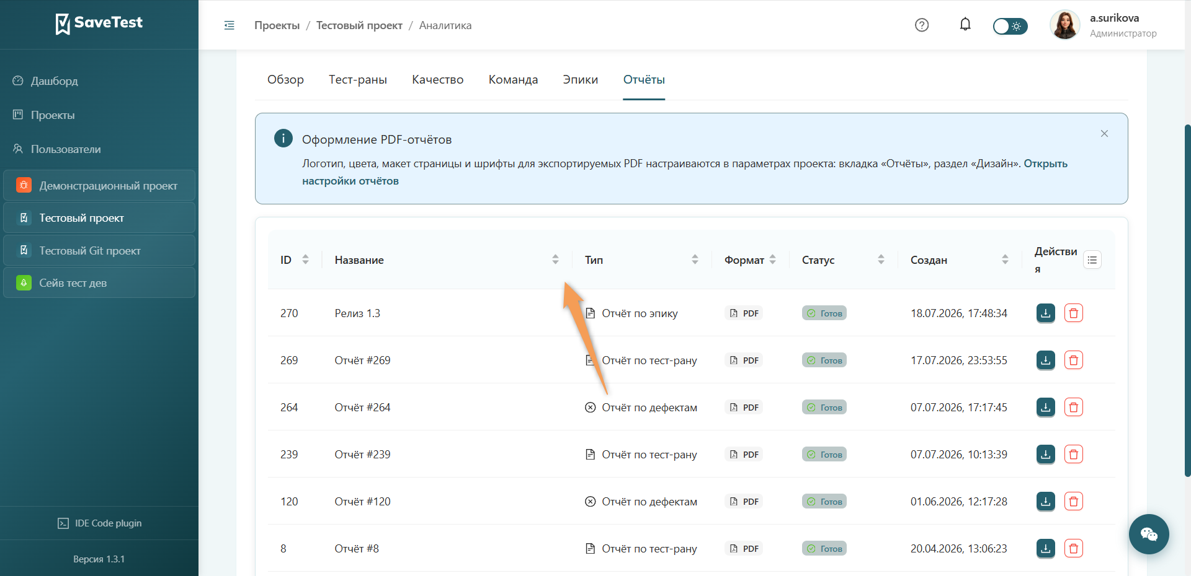Click Готов status in Отчёт #120 row
Screen dimensions: 1191x576
point(824,502)
